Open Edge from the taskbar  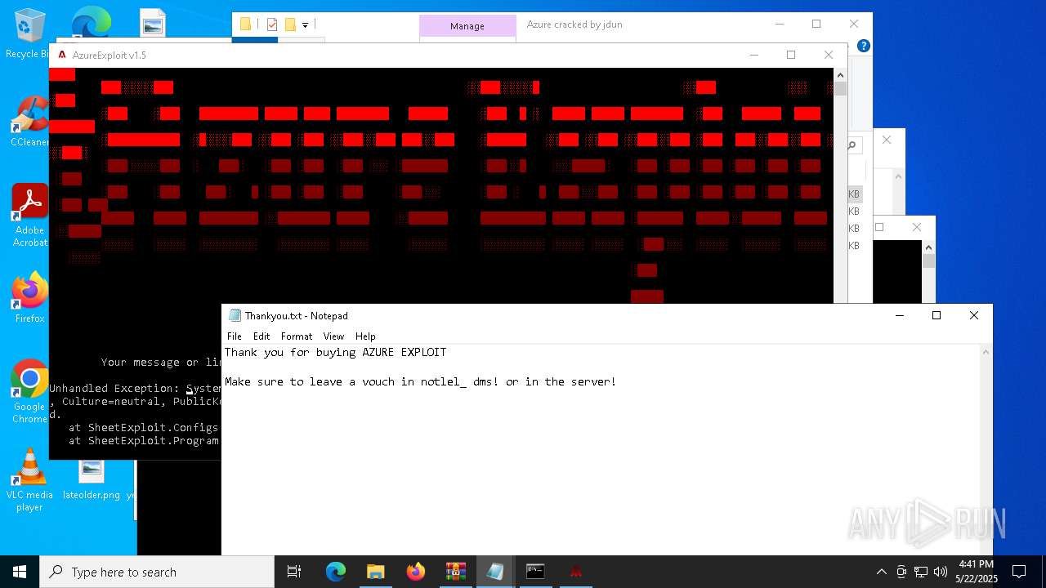pos(336,572)
